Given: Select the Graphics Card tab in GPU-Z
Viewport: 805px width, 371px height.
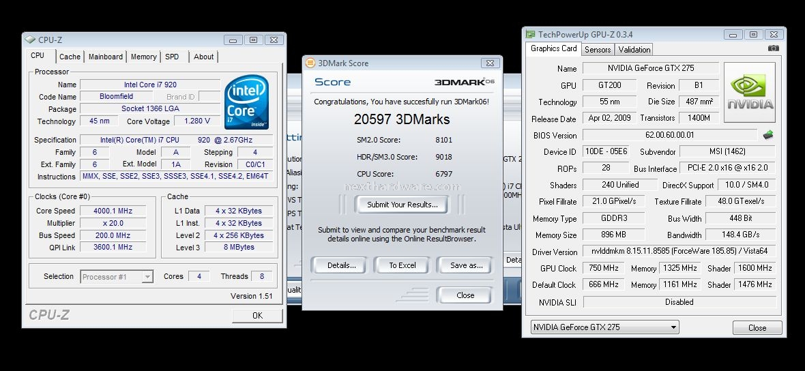Looking at the screenshot, I should tap(553, 48).
